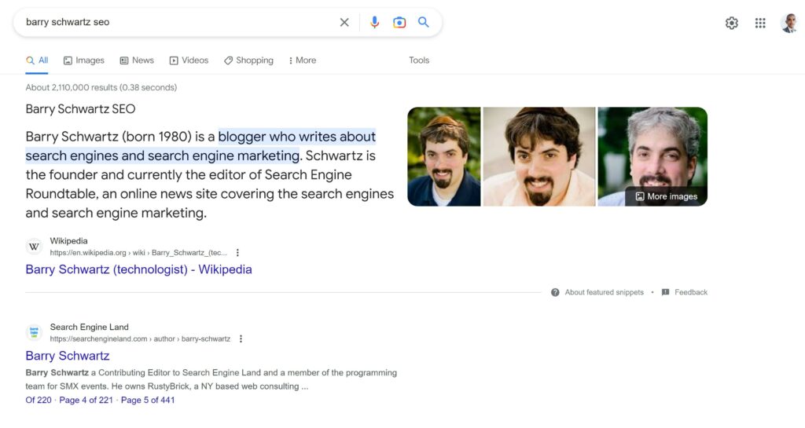
Task: Clear the search box with the X icon
Action: point(344,22)
